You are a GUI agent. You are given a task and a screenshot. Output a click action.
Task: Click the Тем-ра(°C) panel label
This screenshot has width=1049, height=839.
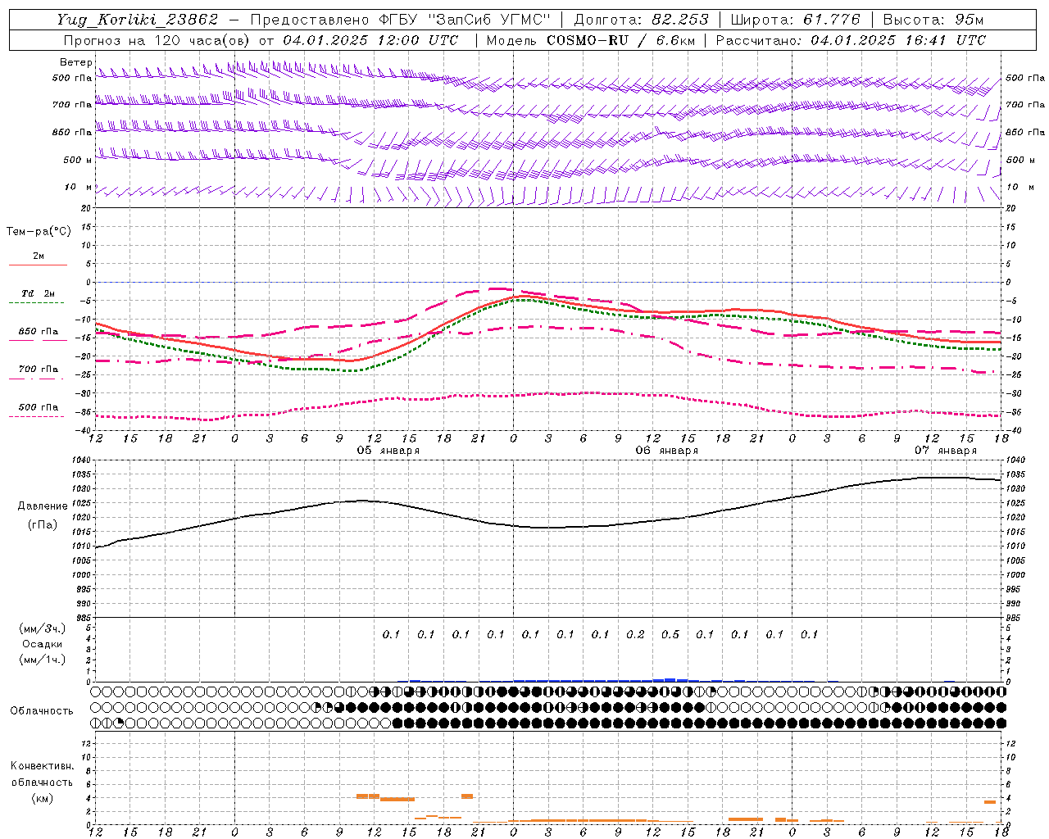tap(39, 232)
